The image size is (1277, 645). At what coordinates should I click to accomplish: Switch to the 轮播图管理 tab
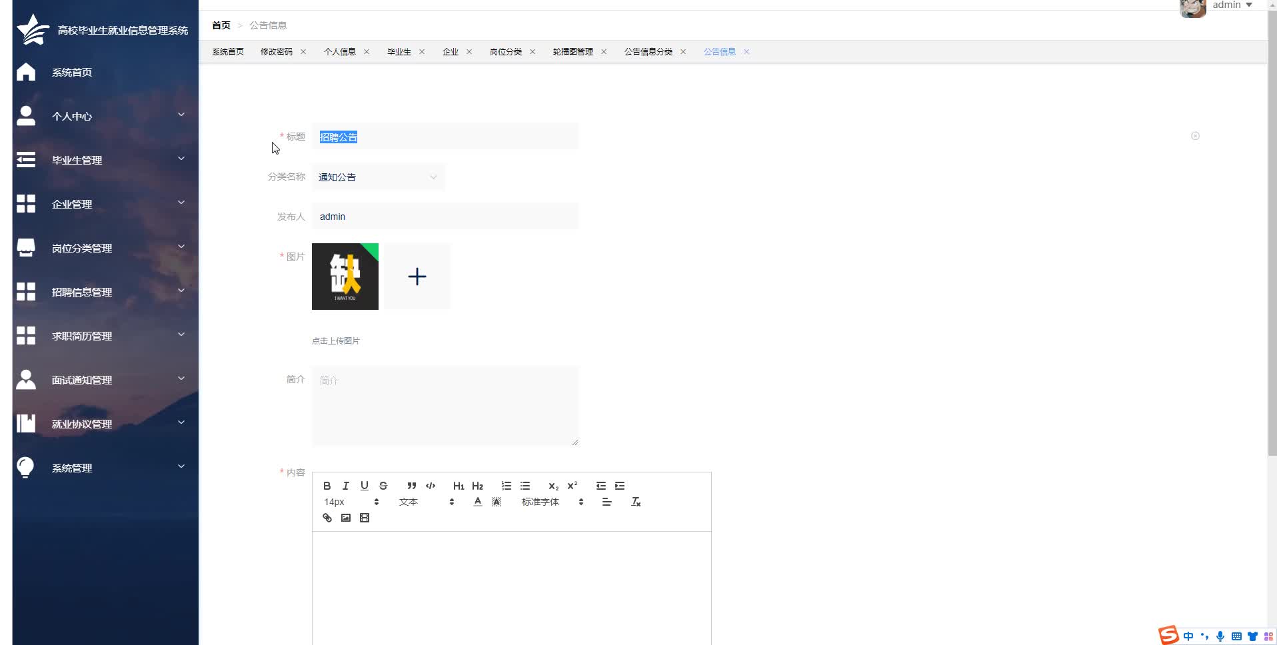point(573,52)
